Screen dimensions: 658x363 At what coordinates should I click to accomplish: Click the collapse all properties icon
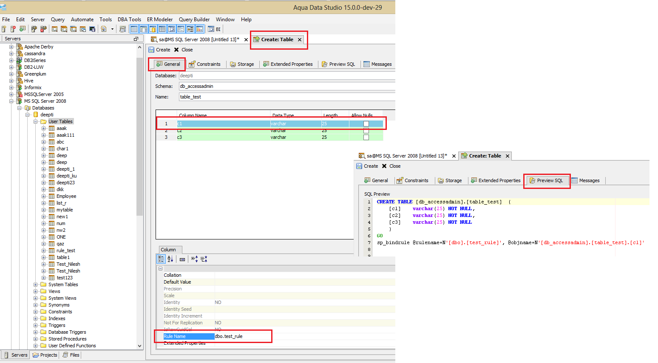click(x=204, y=259)
